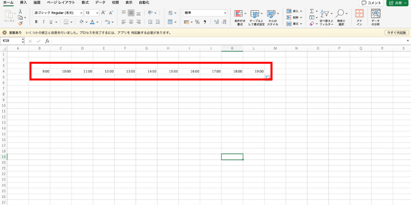This screenshot has width=411, height=205.
Task: Click the Clear eraser icon
Action: pyautogui.click(x=312, y=23)
